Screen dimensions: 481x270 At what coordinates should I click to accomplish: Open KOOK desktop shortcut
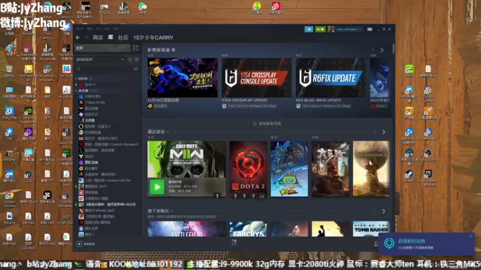(409, 71)
